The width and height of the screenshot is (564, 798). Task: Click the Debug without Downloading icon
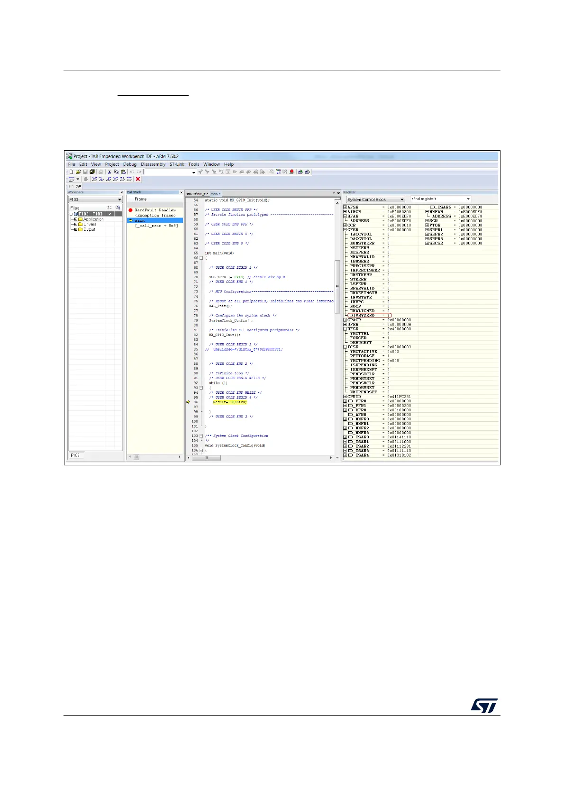307,172
